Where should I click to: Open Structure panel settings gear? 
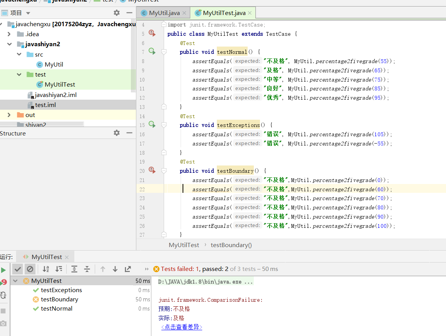[117, 133]
